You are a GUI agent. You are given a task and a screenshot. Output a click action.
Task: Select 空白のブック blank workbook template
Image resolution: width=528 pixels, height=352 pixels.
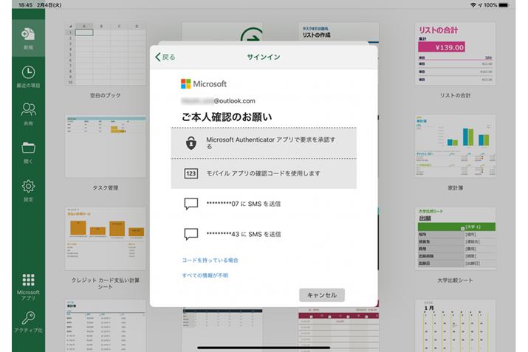point(106,58)
